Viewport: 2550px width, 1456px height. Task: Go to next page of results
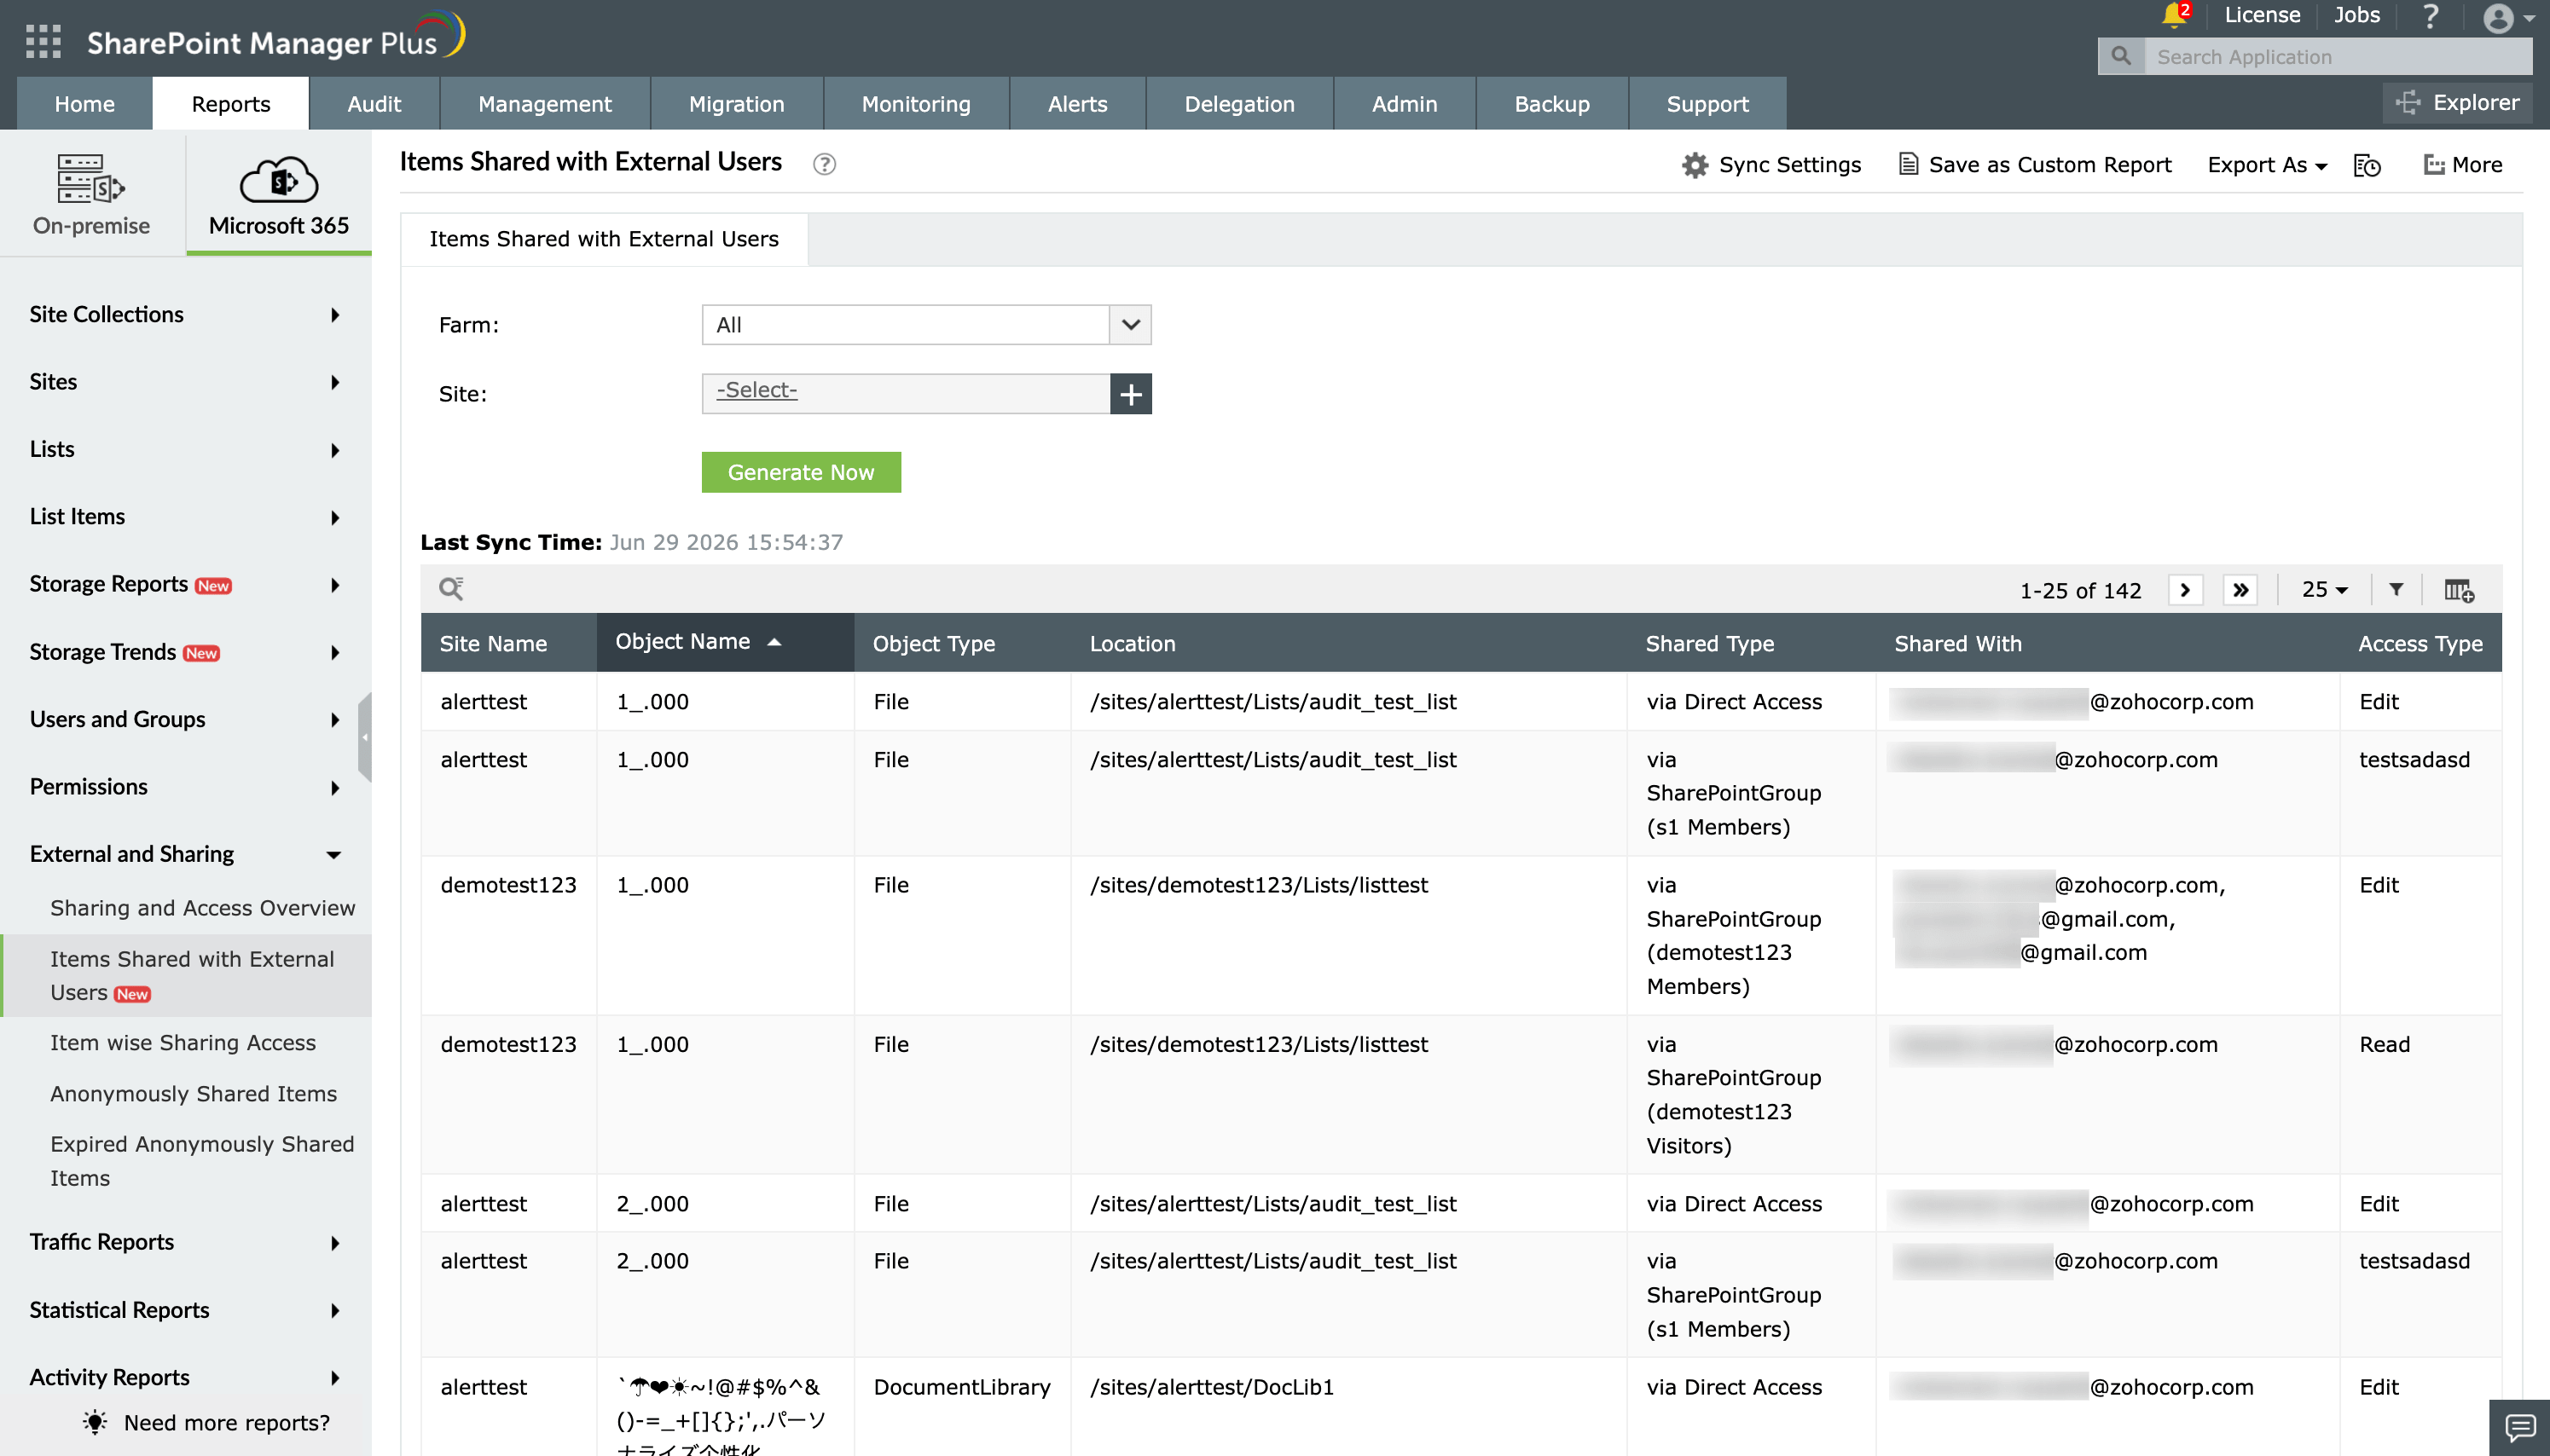(2185, 590)
